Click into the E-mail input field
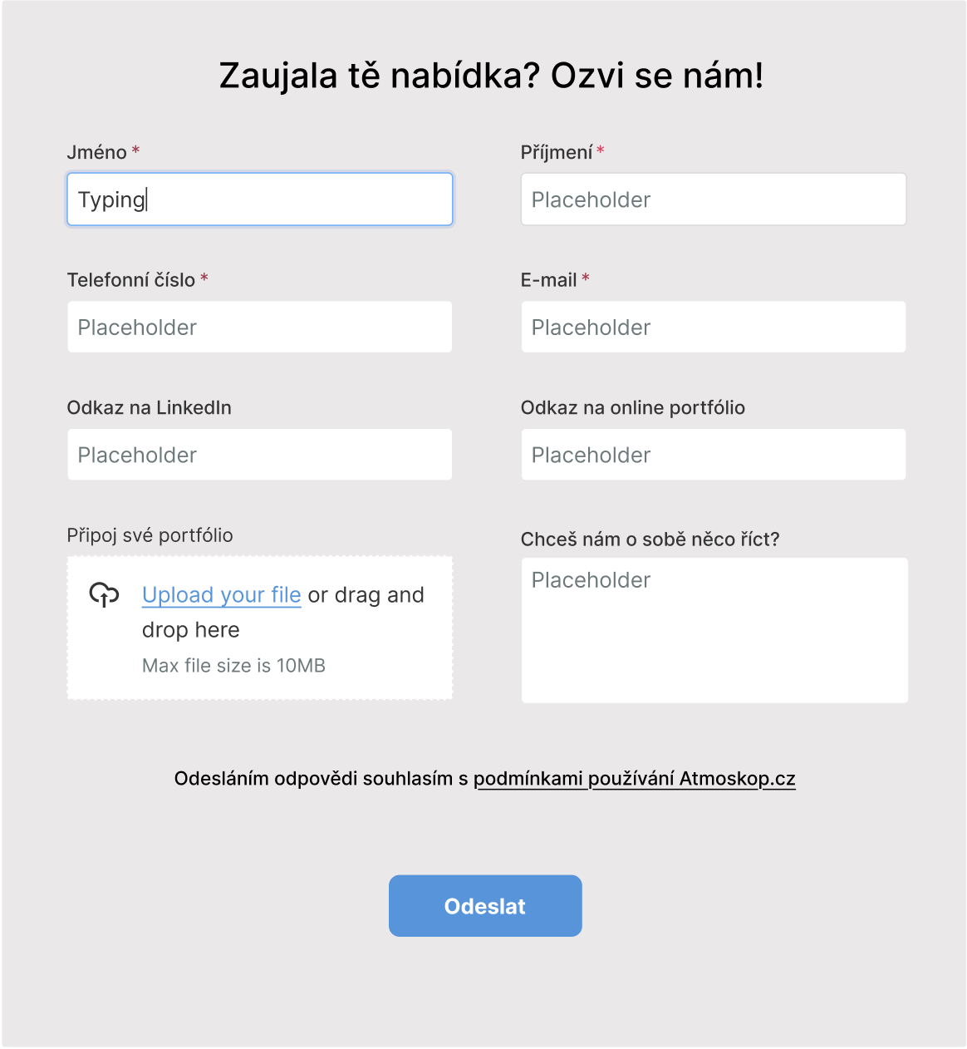This screenshot has height=1049, width=967. 713,328
